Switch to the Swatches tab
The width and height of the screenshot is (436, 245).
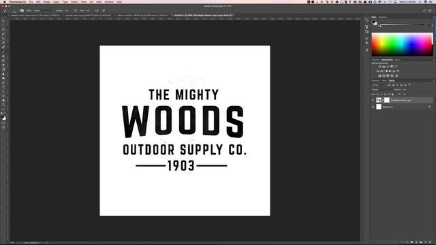tap(383, 17)
